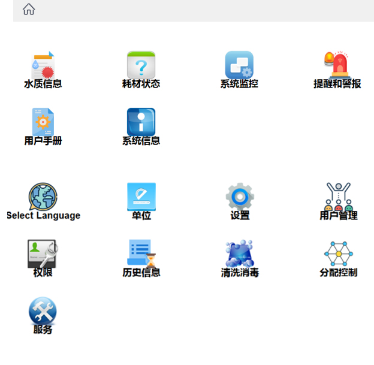Open 用户管理 user management icon
This screenshot has width=374, height=365.
click(x=338, y=196)
